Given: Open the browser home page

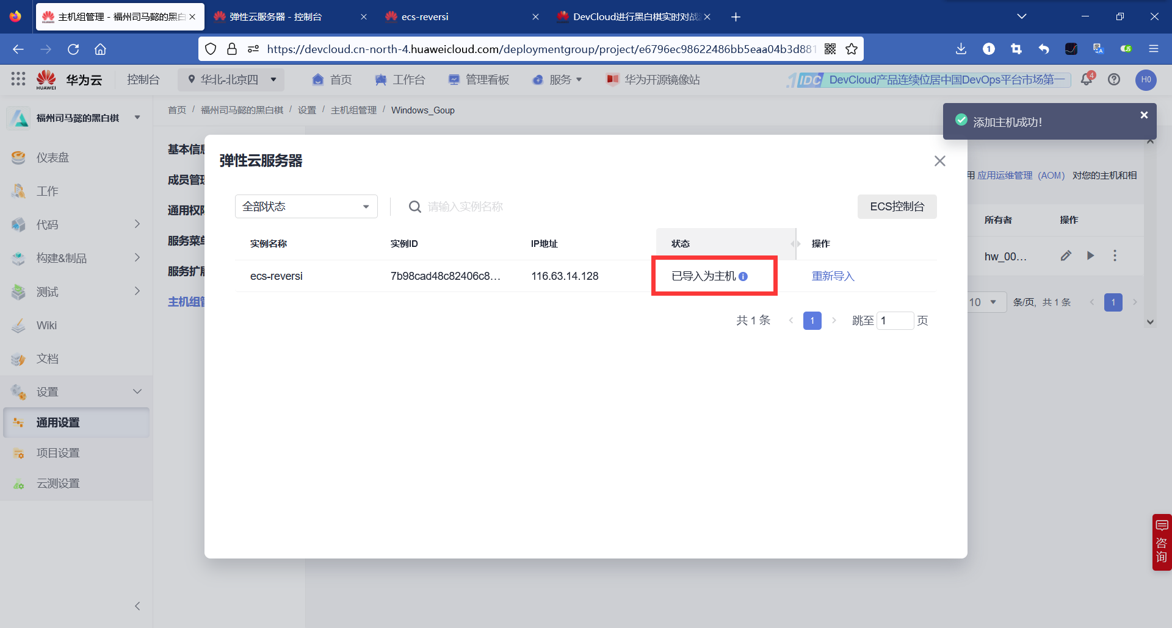Looking at the screenshot, I should coord(101,49).
